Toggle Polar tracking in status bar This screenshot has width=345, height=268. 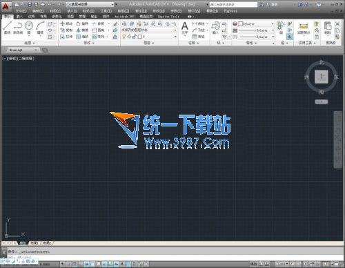(x=87, y=264)
